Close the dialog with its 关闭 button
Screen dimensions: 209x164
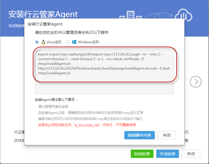pos(167,135)
